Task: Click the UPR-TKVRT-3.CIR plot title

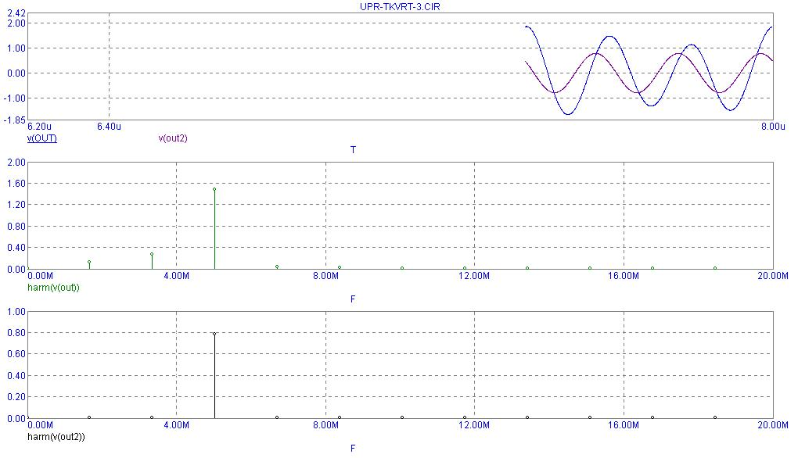Action: click(x=400, y=6)
